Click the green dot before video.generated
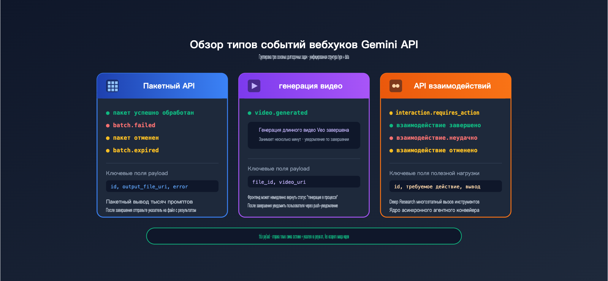This screenshot has height=281, width=608. [250, 113]
